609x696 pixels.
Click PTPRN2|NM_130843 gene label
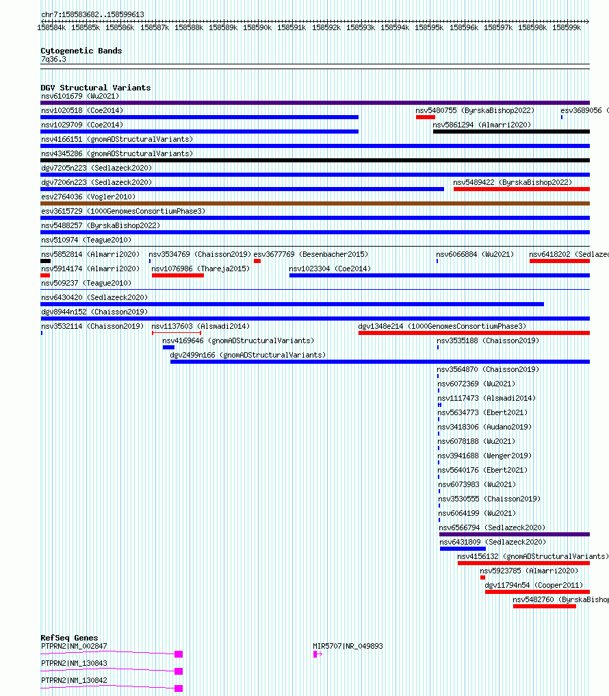[x=74, y=663]
